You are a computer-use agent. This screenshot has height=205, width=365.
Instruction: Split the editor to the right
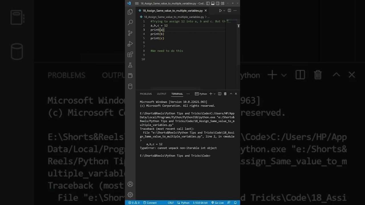(229, 11)
